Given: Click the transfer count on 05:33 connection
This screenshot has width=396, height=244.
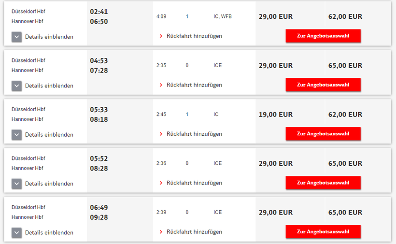Looking at the screenshot, I should pos(187,115).
